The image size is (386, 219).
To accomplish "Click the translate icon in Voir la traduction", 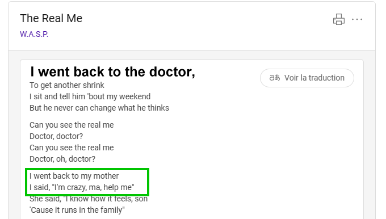I will click(x=275, y=78).
